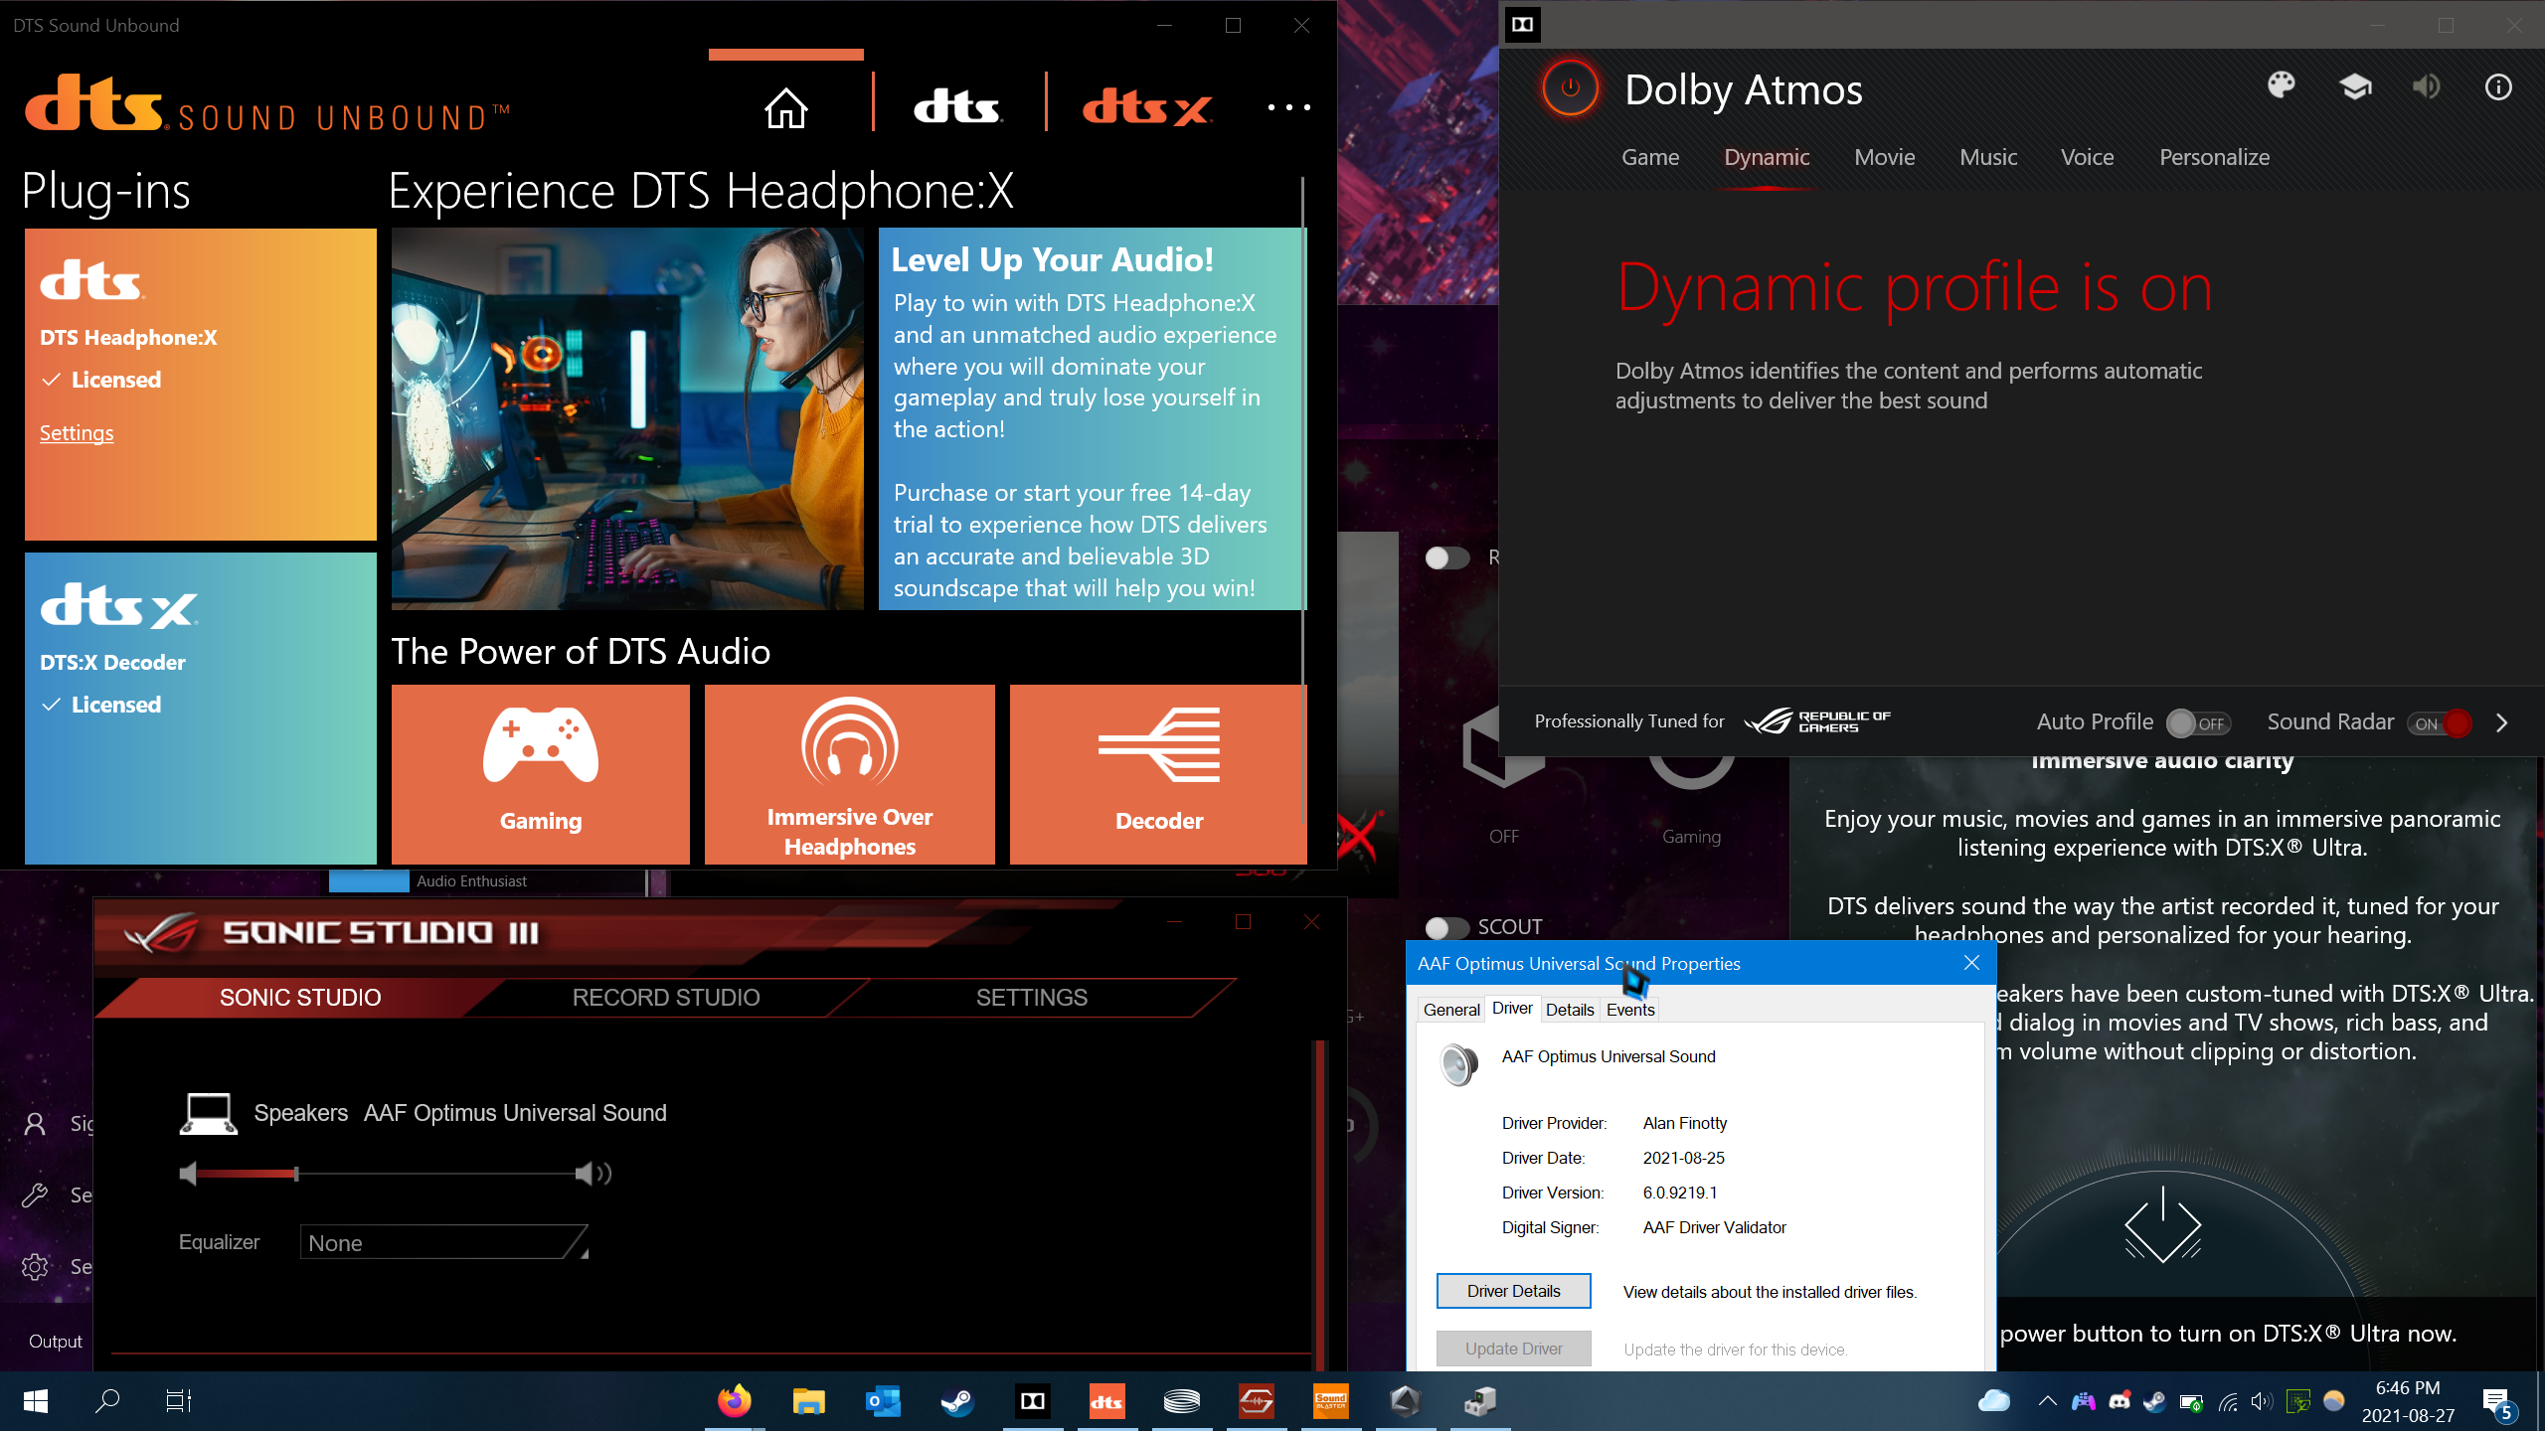Open the Gaming tile with gamepad icon
Image resolution: width=2545 pixels, height=1431 pixels.
click(x=541, y=774)
